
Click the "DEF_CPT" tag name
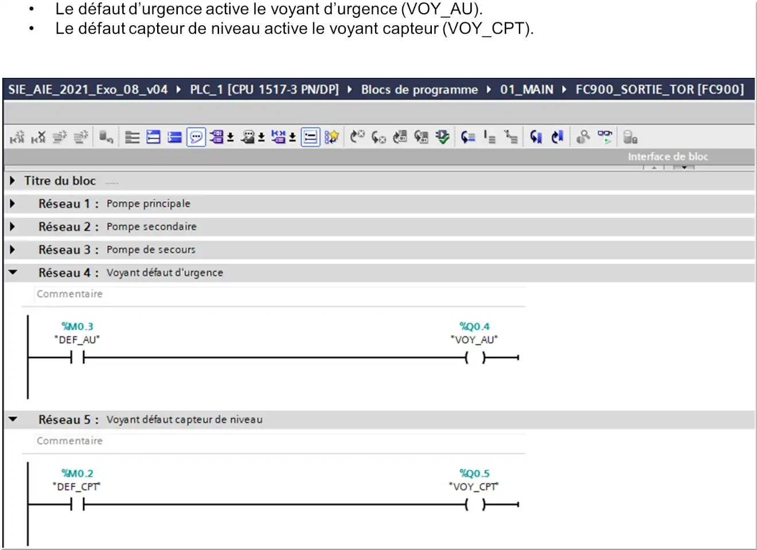pos(77,486)
